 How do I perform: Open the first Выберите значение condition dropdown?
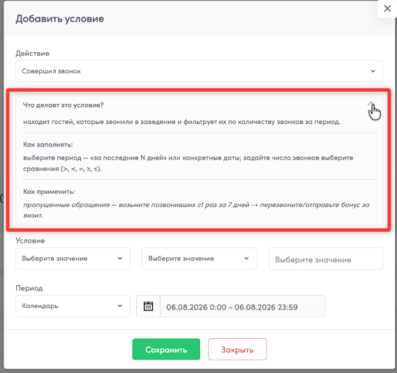(73, 259)
